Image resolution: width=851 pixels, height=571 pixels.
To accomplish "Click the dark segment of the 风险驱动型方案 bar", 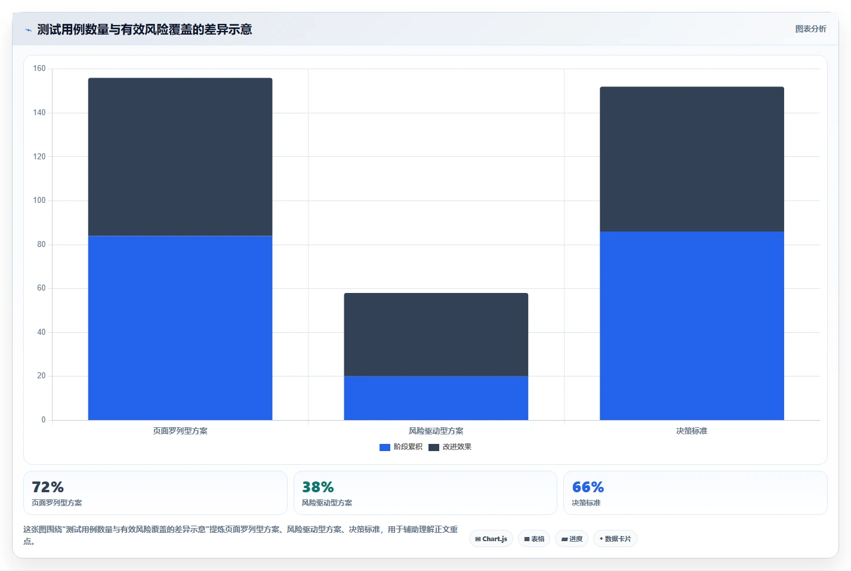I will coord(436,334).
